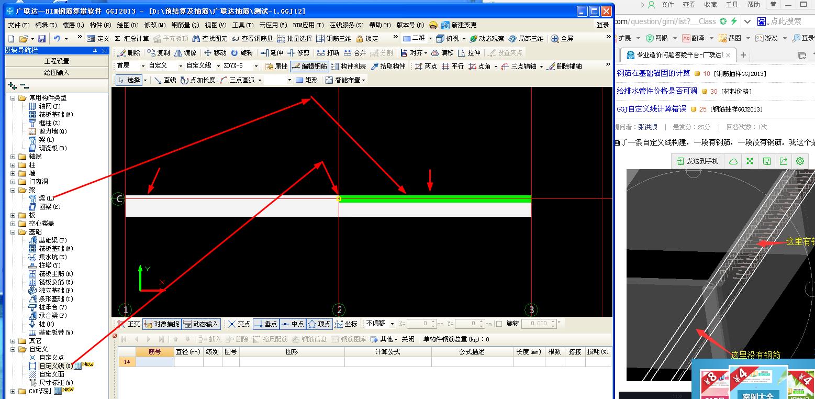815x399 pixels.
Task: Click 发送到手机 button in browser
Action: 698,161
